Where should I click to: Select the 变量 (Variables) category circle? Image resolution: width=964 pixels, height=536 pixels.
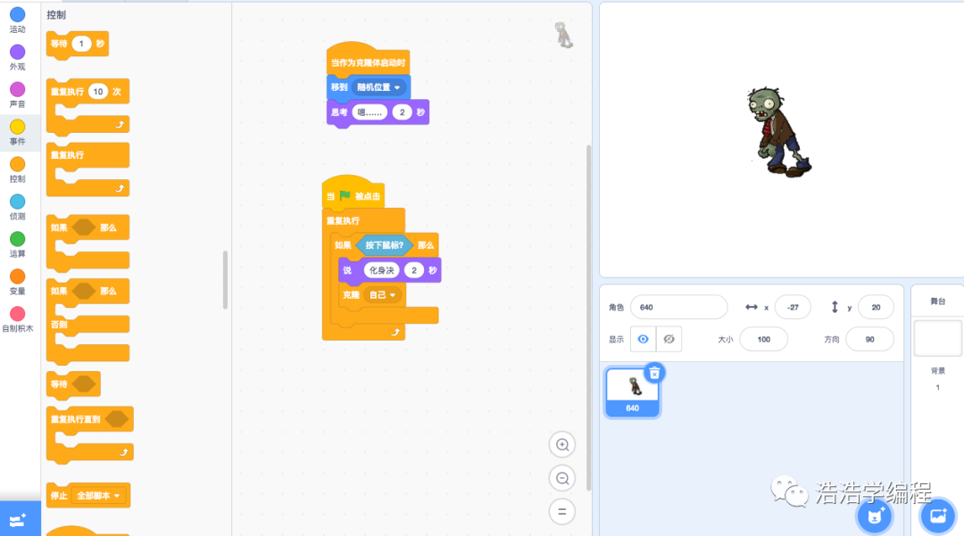tap(17, 276)
